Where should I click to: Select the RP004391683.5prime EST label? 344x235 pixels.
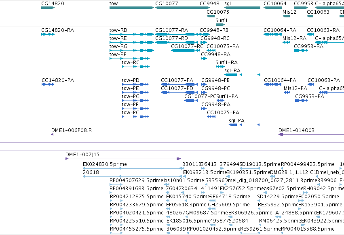(136, 189)
